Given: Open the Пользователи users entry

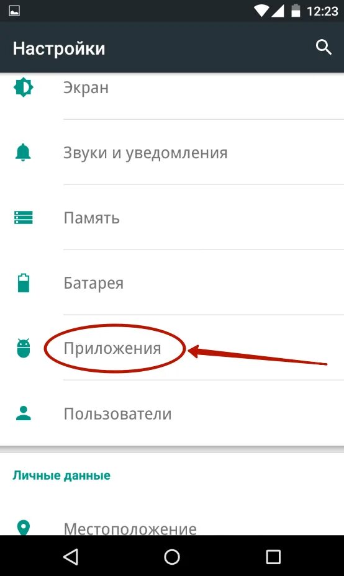Looking at the screenshot, I should click(172, 413).
